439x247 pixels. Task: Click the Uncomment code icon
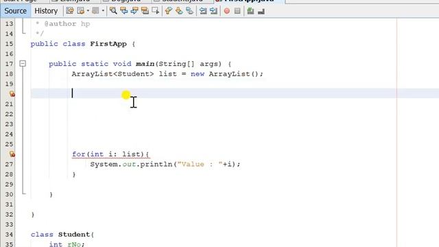[x=261, y=11]
